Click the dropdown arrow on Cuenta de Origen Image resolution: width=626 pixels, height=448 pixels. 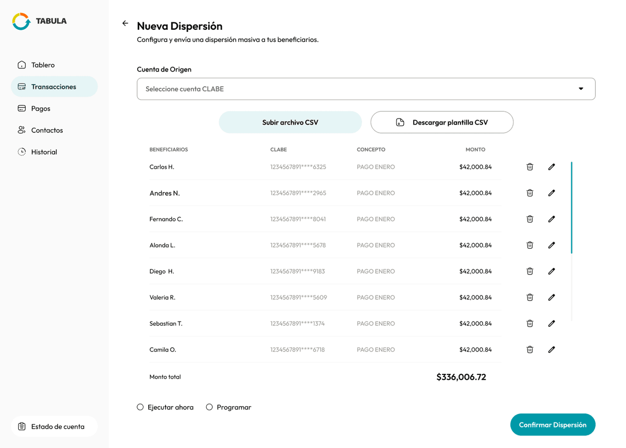tap(581, 89)
